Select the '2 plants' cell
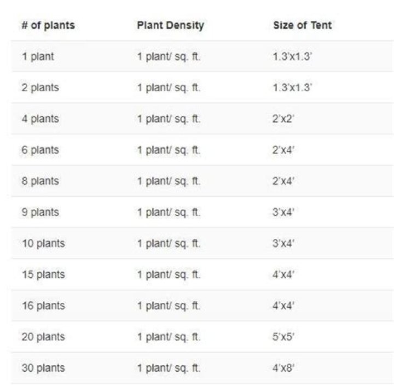The height and width of the screenshot is (386, 394). pos(40,87)
